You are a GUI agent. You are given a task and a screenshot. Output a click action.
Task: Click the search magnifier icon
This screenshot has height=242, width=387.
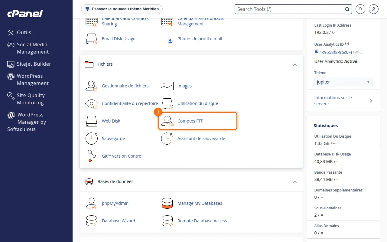tap(347, 9)
